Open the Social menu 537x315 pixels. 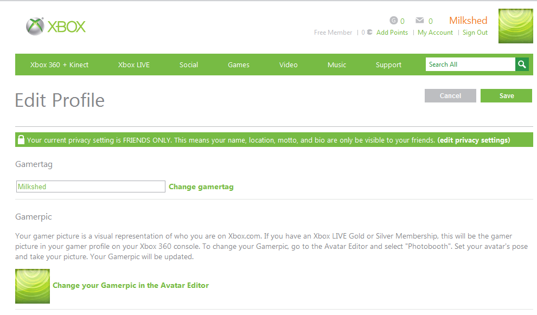pyautogui.click(x=189, y=65)
